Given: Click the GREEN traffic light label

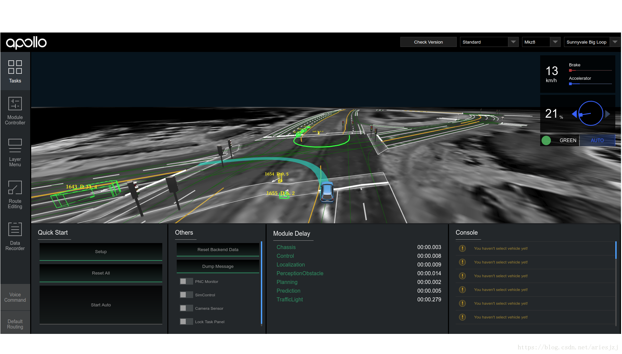Looking at the screenshot, I should click(568, 140).
